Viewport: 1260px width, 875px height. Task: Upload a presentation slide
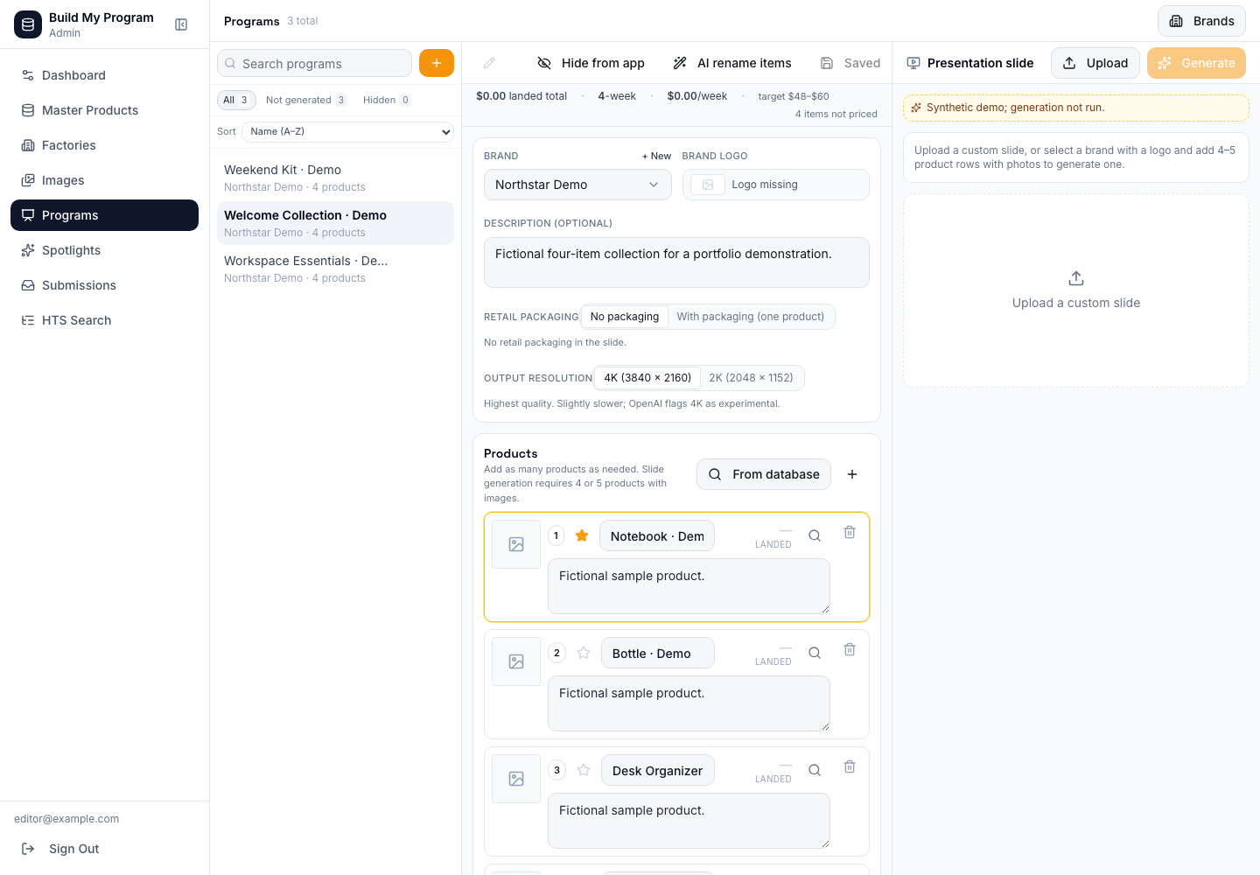click(x=1095, y=63)
